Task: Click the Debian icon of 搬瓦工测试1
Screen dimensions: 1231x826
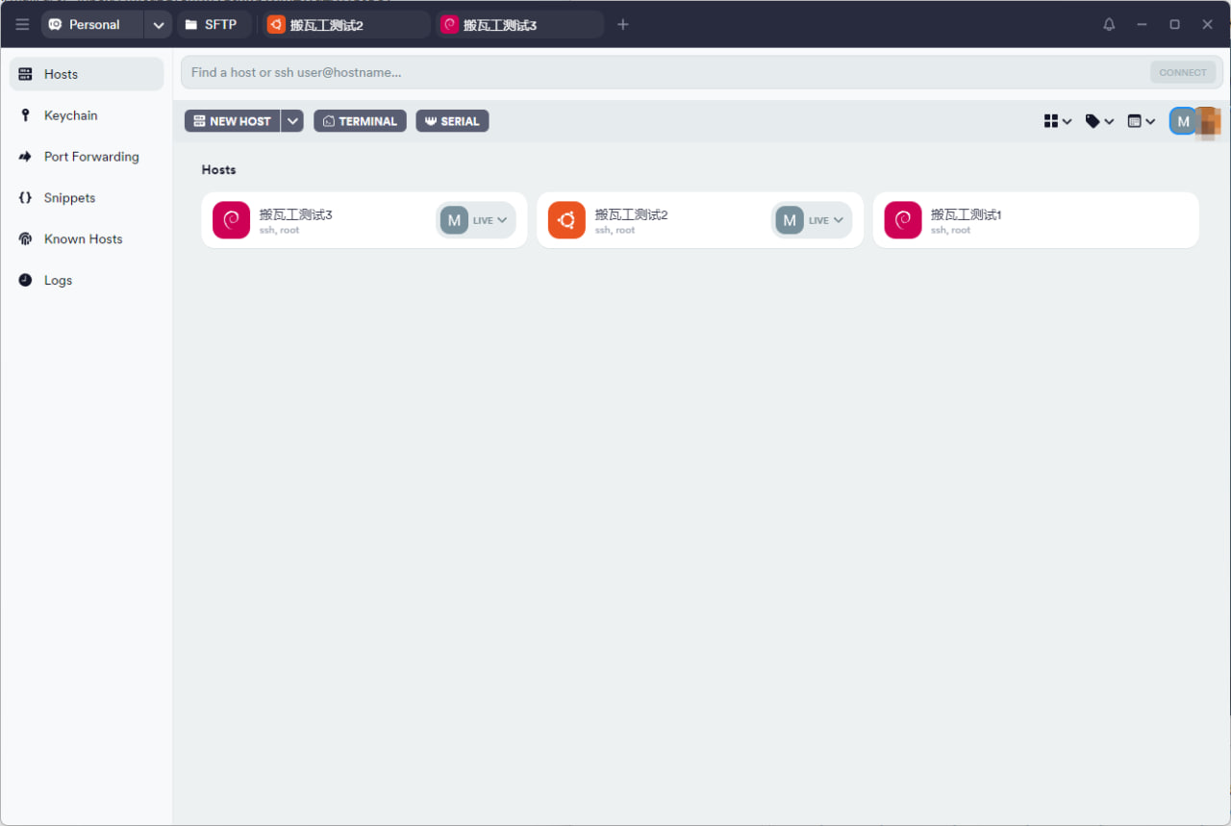Action: [x=902, y=220]
